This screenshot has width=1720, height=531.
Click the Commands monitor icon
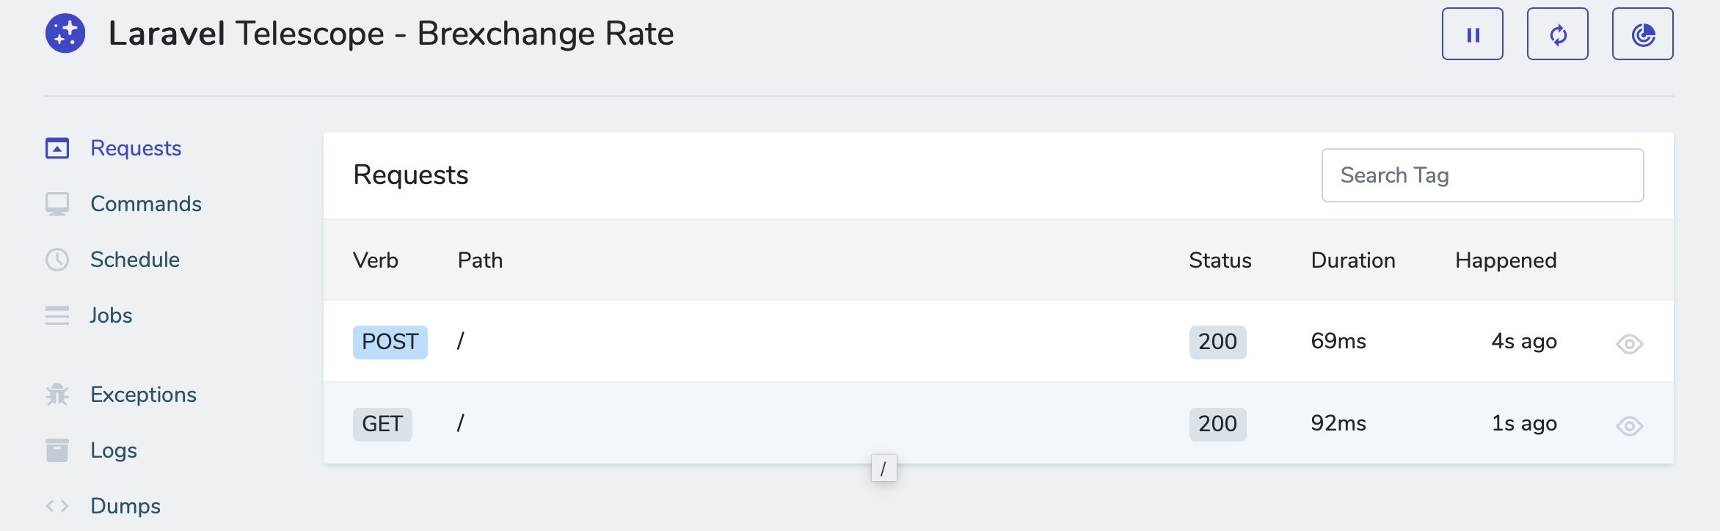tap(57, 204)
